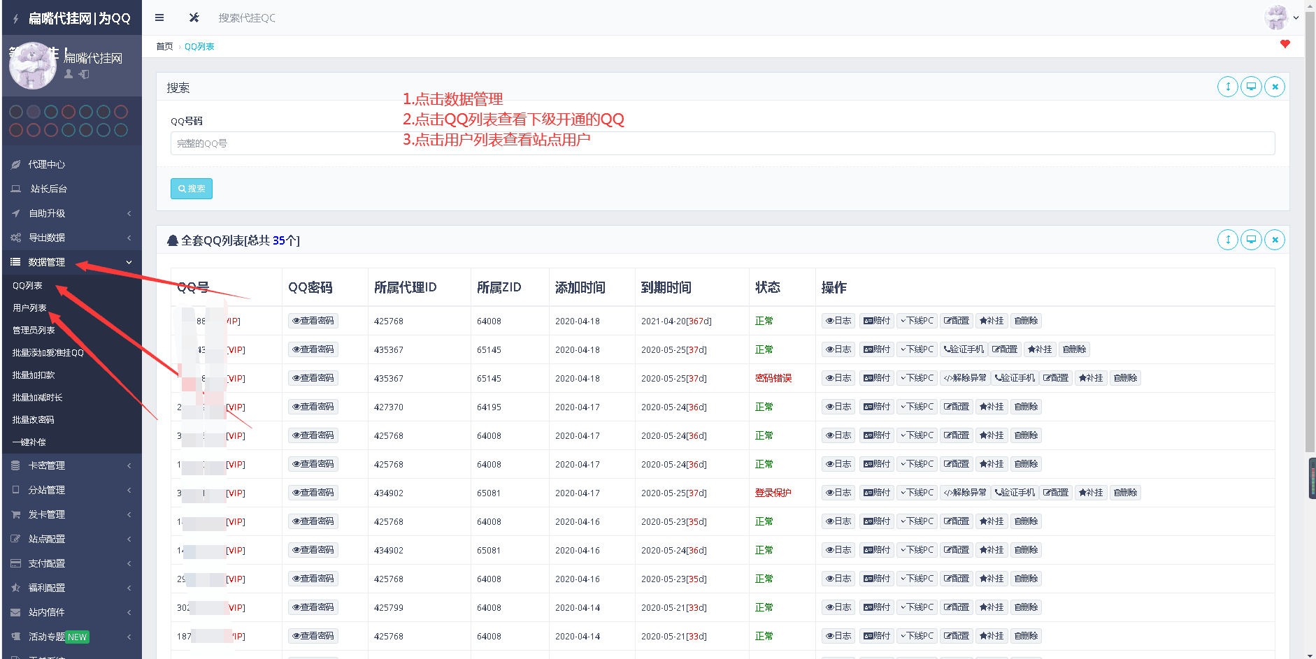The width and height of the screenshot is (1316, 659).
Task: Click 下线PC in the 425799 row
Action: click(x=917, y=607)
